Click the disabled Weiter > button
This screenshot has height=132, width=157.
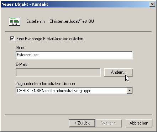click(109, 123)
